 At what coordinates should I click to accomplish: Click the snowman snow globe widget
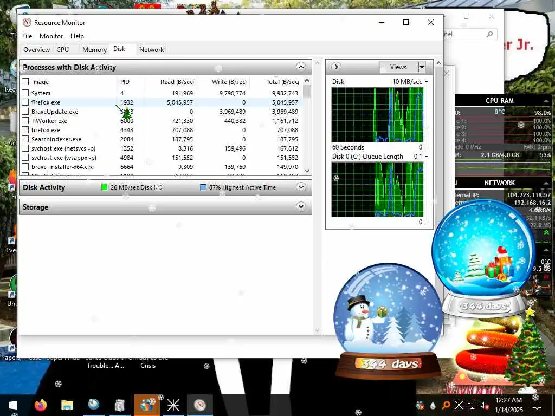pyautogui.click(x=388, y=320)
